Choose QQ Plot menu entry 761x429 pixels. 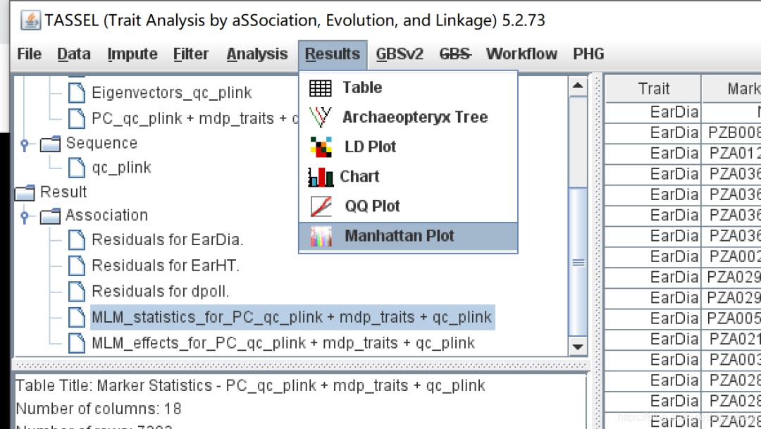[408, 206]
